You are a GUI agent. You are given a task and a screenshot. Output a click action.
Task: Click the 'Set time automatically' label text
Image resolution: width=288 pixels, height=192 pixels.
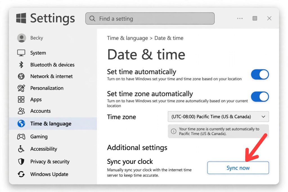(x=142, y=72)
